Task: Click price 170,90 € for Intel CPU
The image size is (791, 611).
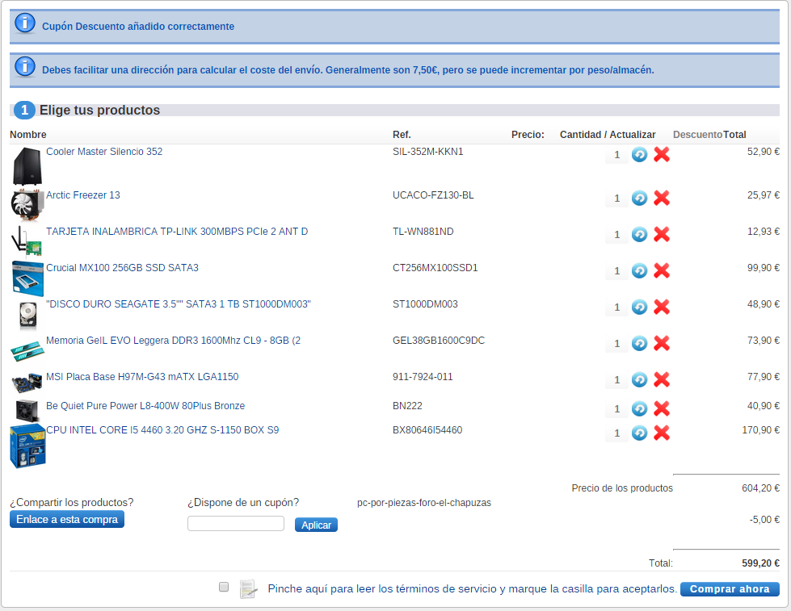Action: click(x=760, y=430)
